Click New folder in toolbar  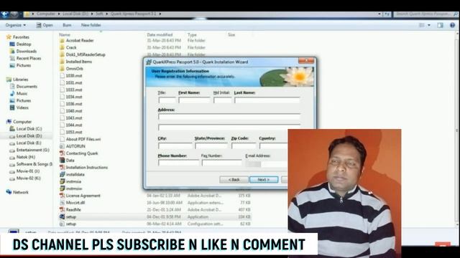[91, 25]
